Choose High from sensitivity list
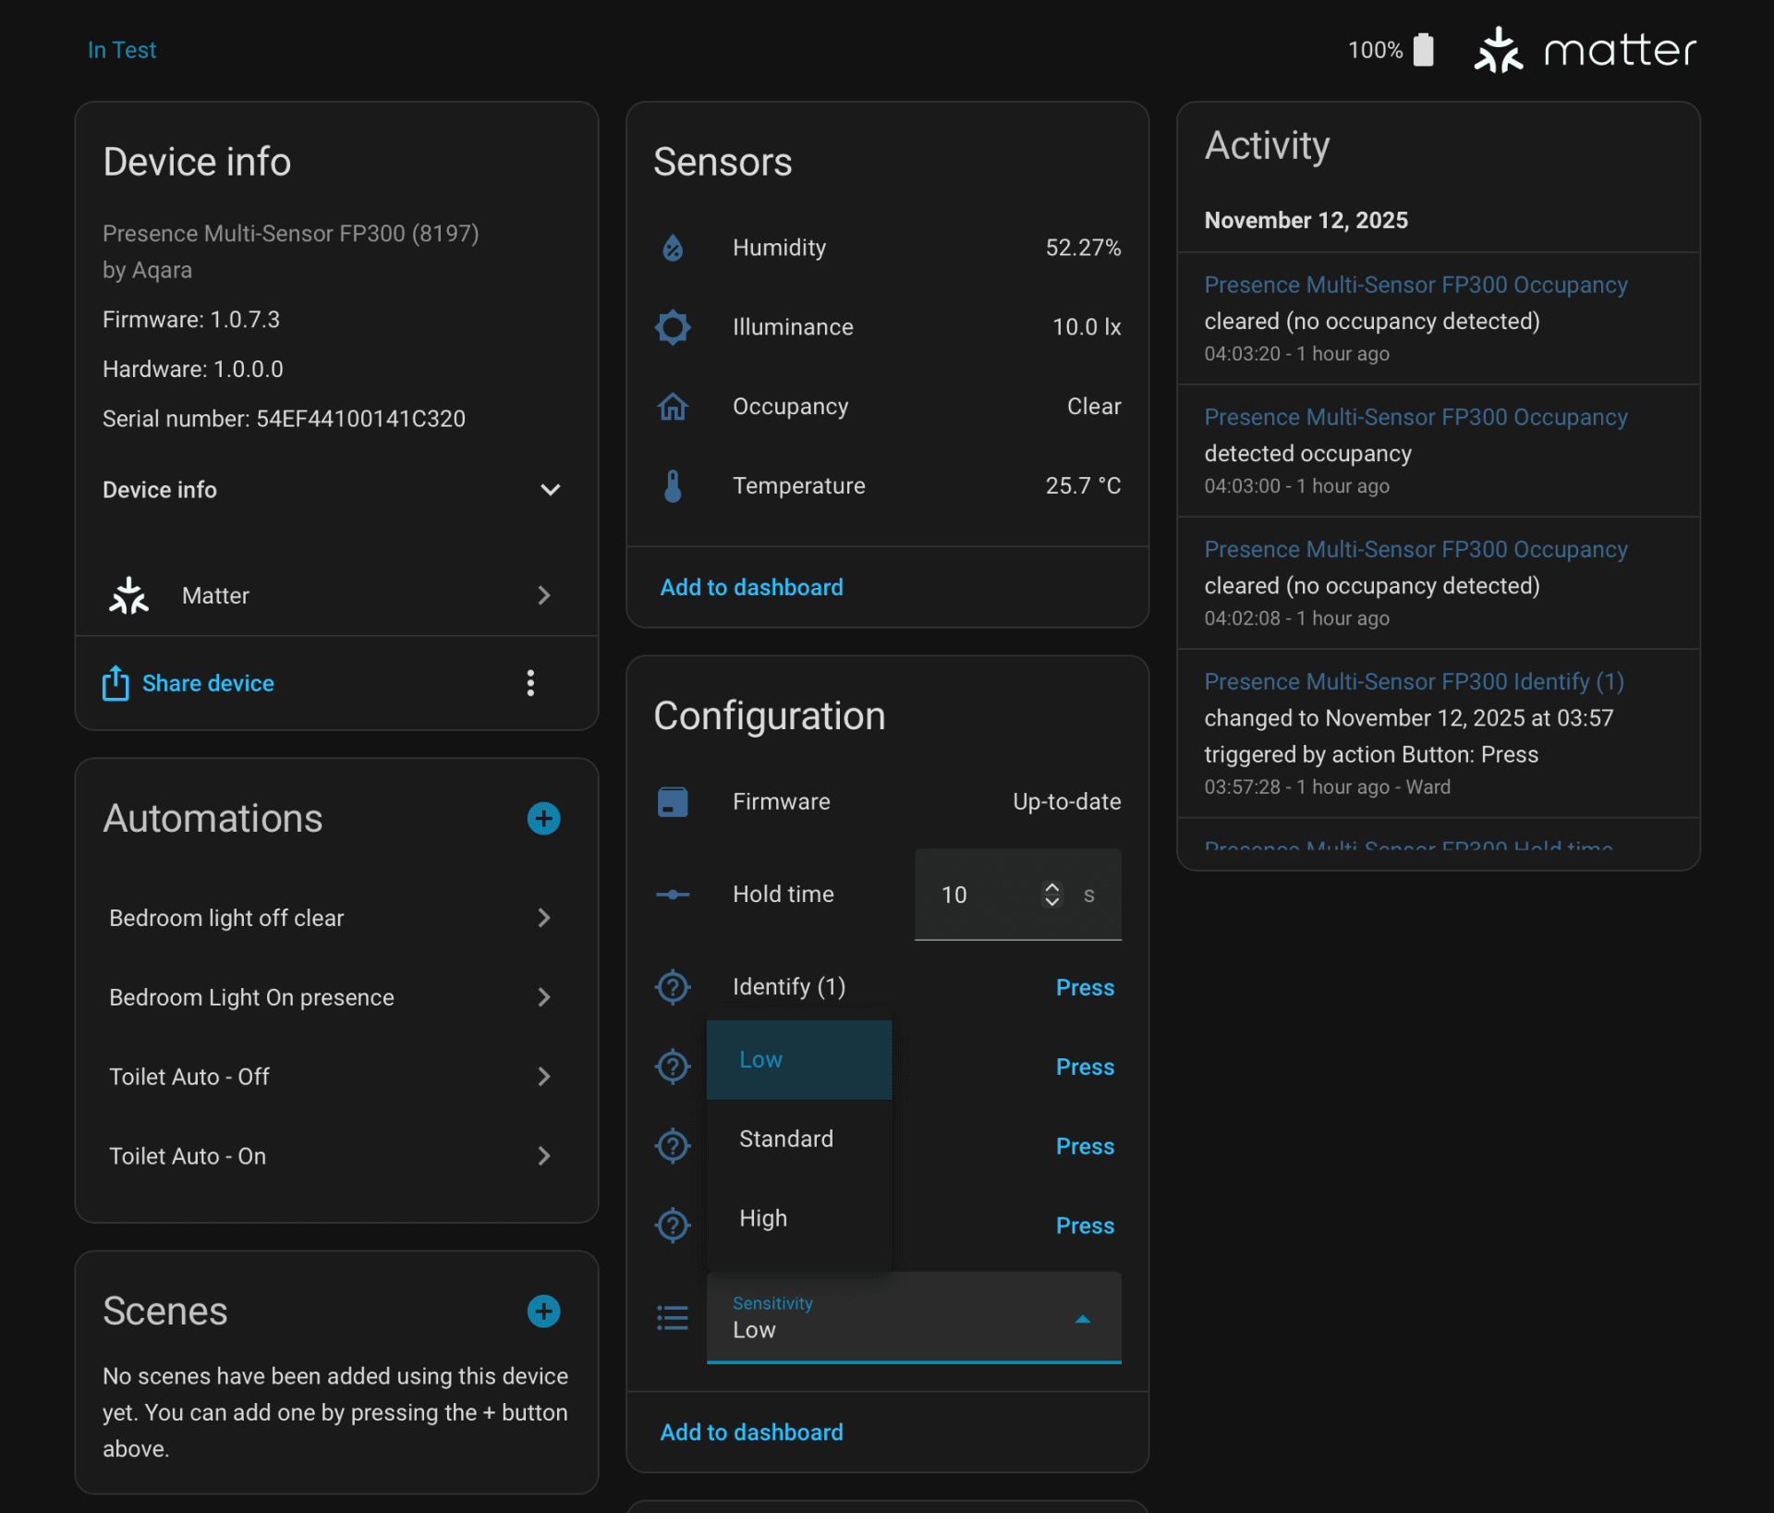The image size is (1774, 1513). point(763,1218)
